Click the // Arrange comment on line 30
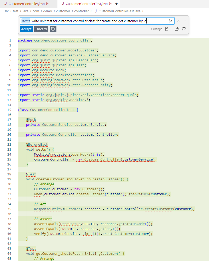This screenshot has width=209, height=261. click(44, 184)
